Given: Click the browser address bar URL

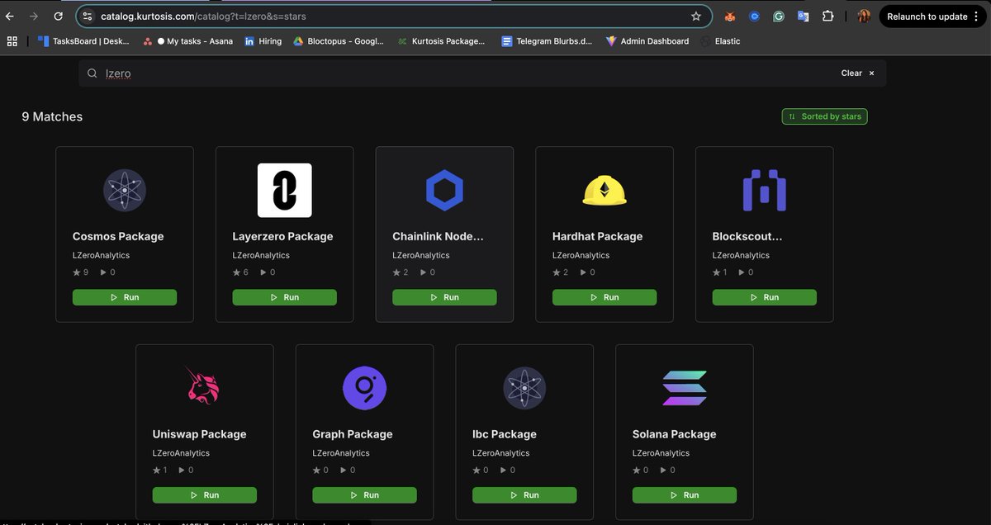Looking at the screenshot, I should pyautogui.click(x=204, y=16).
